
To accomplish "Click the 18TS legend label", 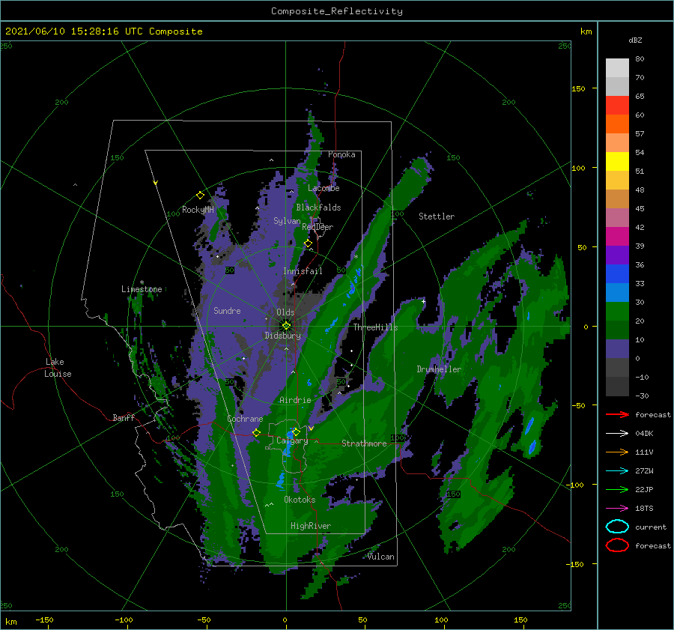I will tap(644, 509).
